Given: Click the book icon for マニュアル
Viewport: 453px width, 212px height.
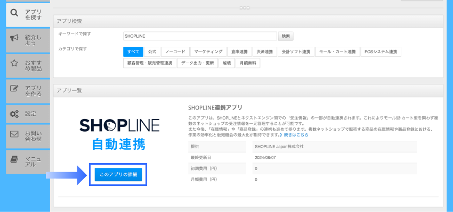Looking at the screenshot, I should pyautogui.click(x=14, y=159).
